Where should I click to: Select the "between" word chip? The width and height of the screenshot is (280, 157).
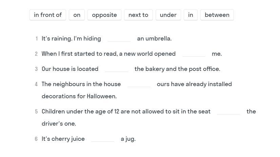point(217,15)
